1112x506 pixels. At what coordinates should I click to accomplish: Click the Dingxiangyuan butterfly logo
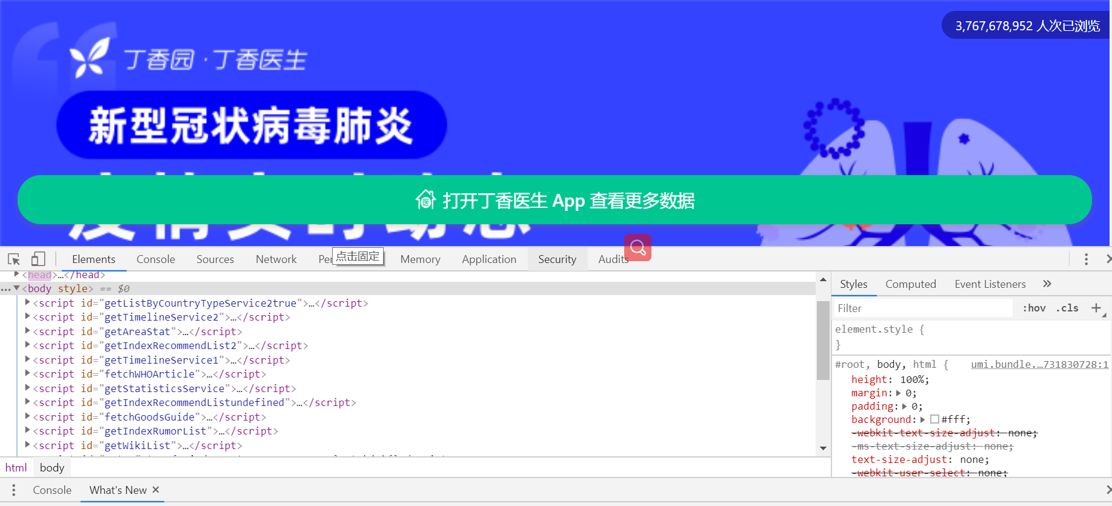[90, 58]
